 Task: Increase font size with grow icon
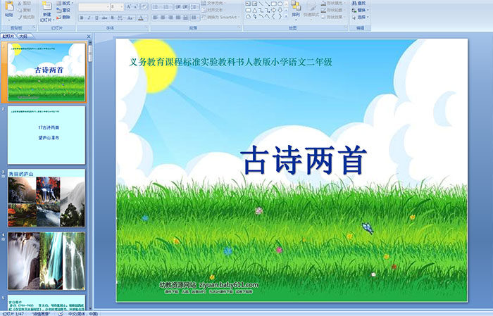coord(129,6)
